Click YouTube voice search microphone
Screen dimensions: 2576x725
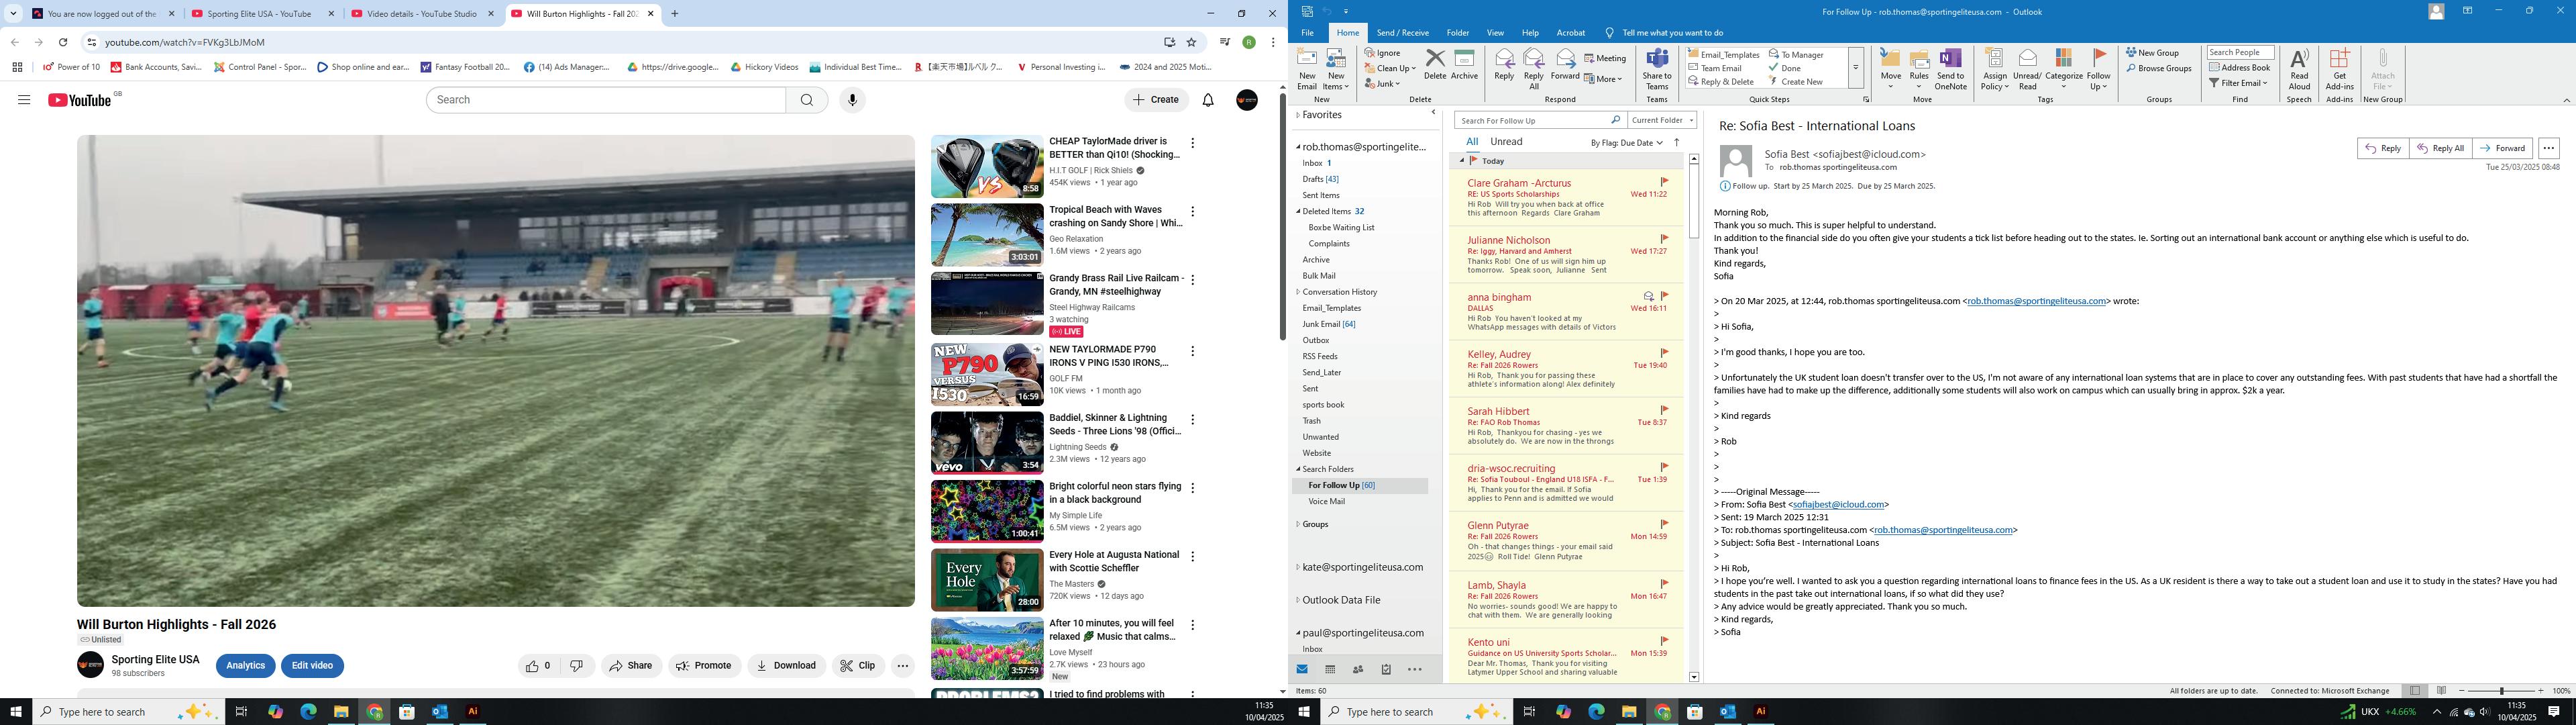point(852,100)
